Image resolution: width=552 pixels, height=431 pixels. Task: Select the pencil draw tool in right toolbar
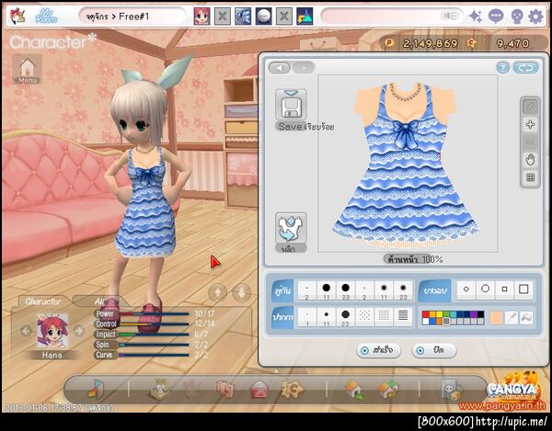[530, 107]
